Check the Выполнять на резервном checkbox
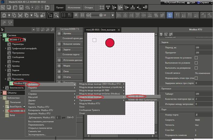 [196, 68]
